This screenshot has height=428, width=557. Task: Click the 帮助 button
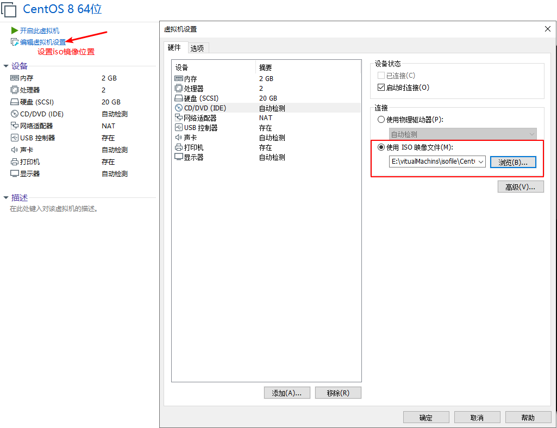(x=528, y=418)
